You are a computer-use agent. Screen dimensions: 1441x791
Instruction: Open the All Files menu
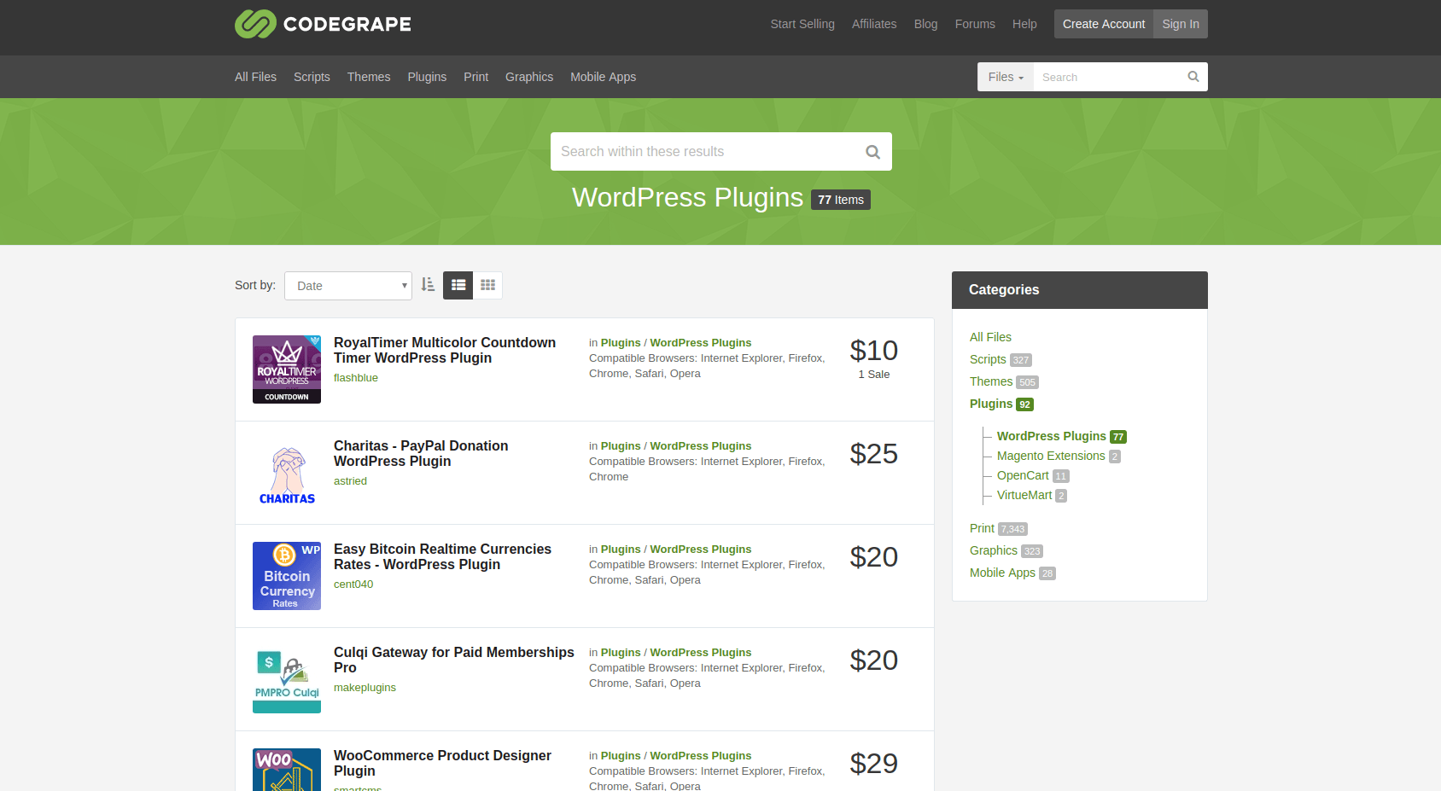pos(255,77)
